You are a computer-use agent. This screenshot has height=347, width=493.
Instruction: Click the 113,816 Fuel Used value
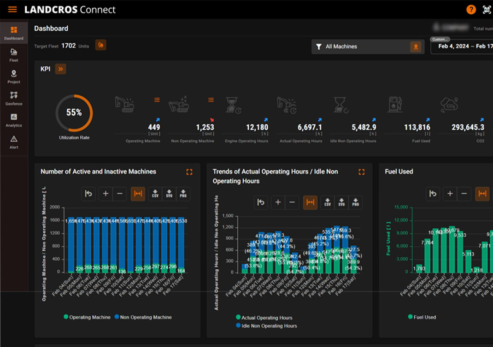(417, 127)
